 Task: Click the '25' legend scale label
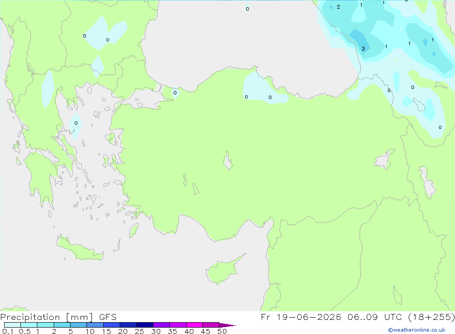(x=139, y=331)
